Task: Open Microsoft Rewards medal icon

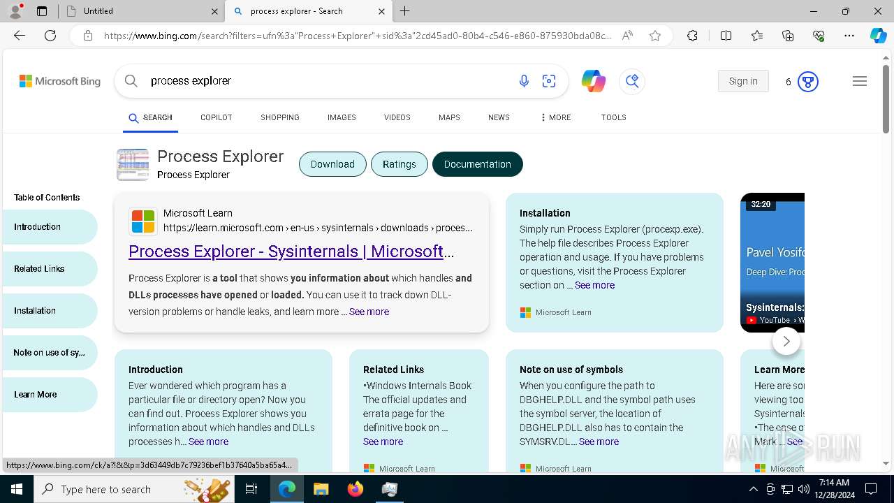Action: tap(808, 82)
